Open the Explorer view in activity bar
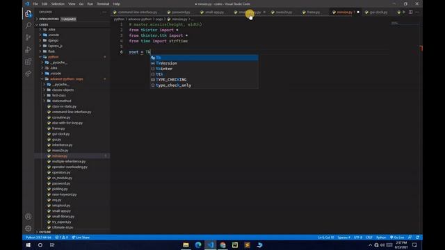Screen dimensions: 445x250 point(28,14)
